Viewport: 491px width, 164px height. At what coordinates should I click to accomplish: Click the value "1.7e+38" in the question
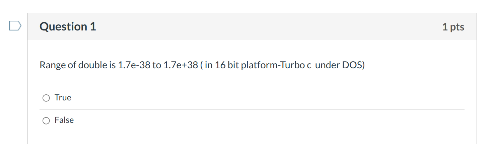click(181, 65)
